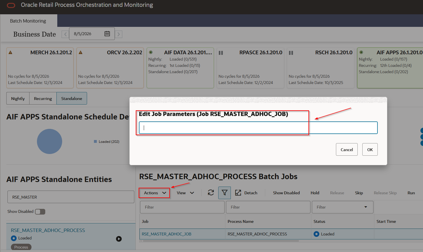Click the AIF DATA status icon
Image resolution: width=423 pixels, height=252 pixels.
tap(151, 52)
